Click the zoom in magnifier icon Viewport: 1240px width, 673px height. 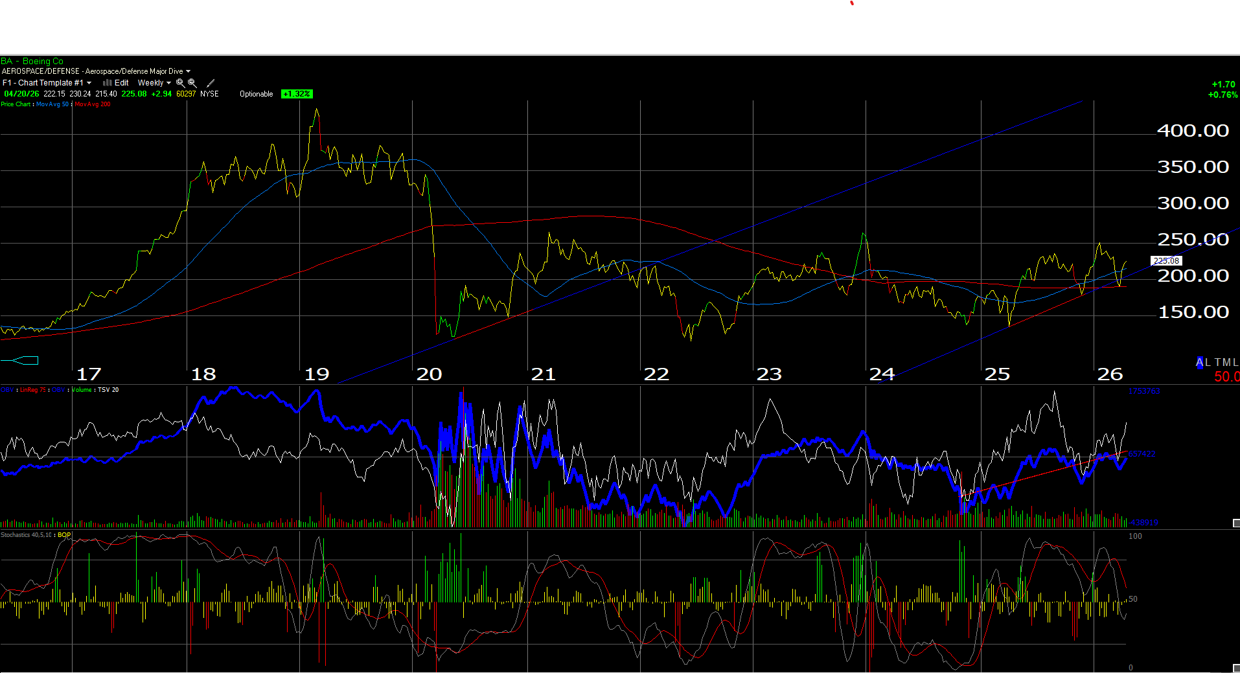pyautogui.click(x=180, y=83)
